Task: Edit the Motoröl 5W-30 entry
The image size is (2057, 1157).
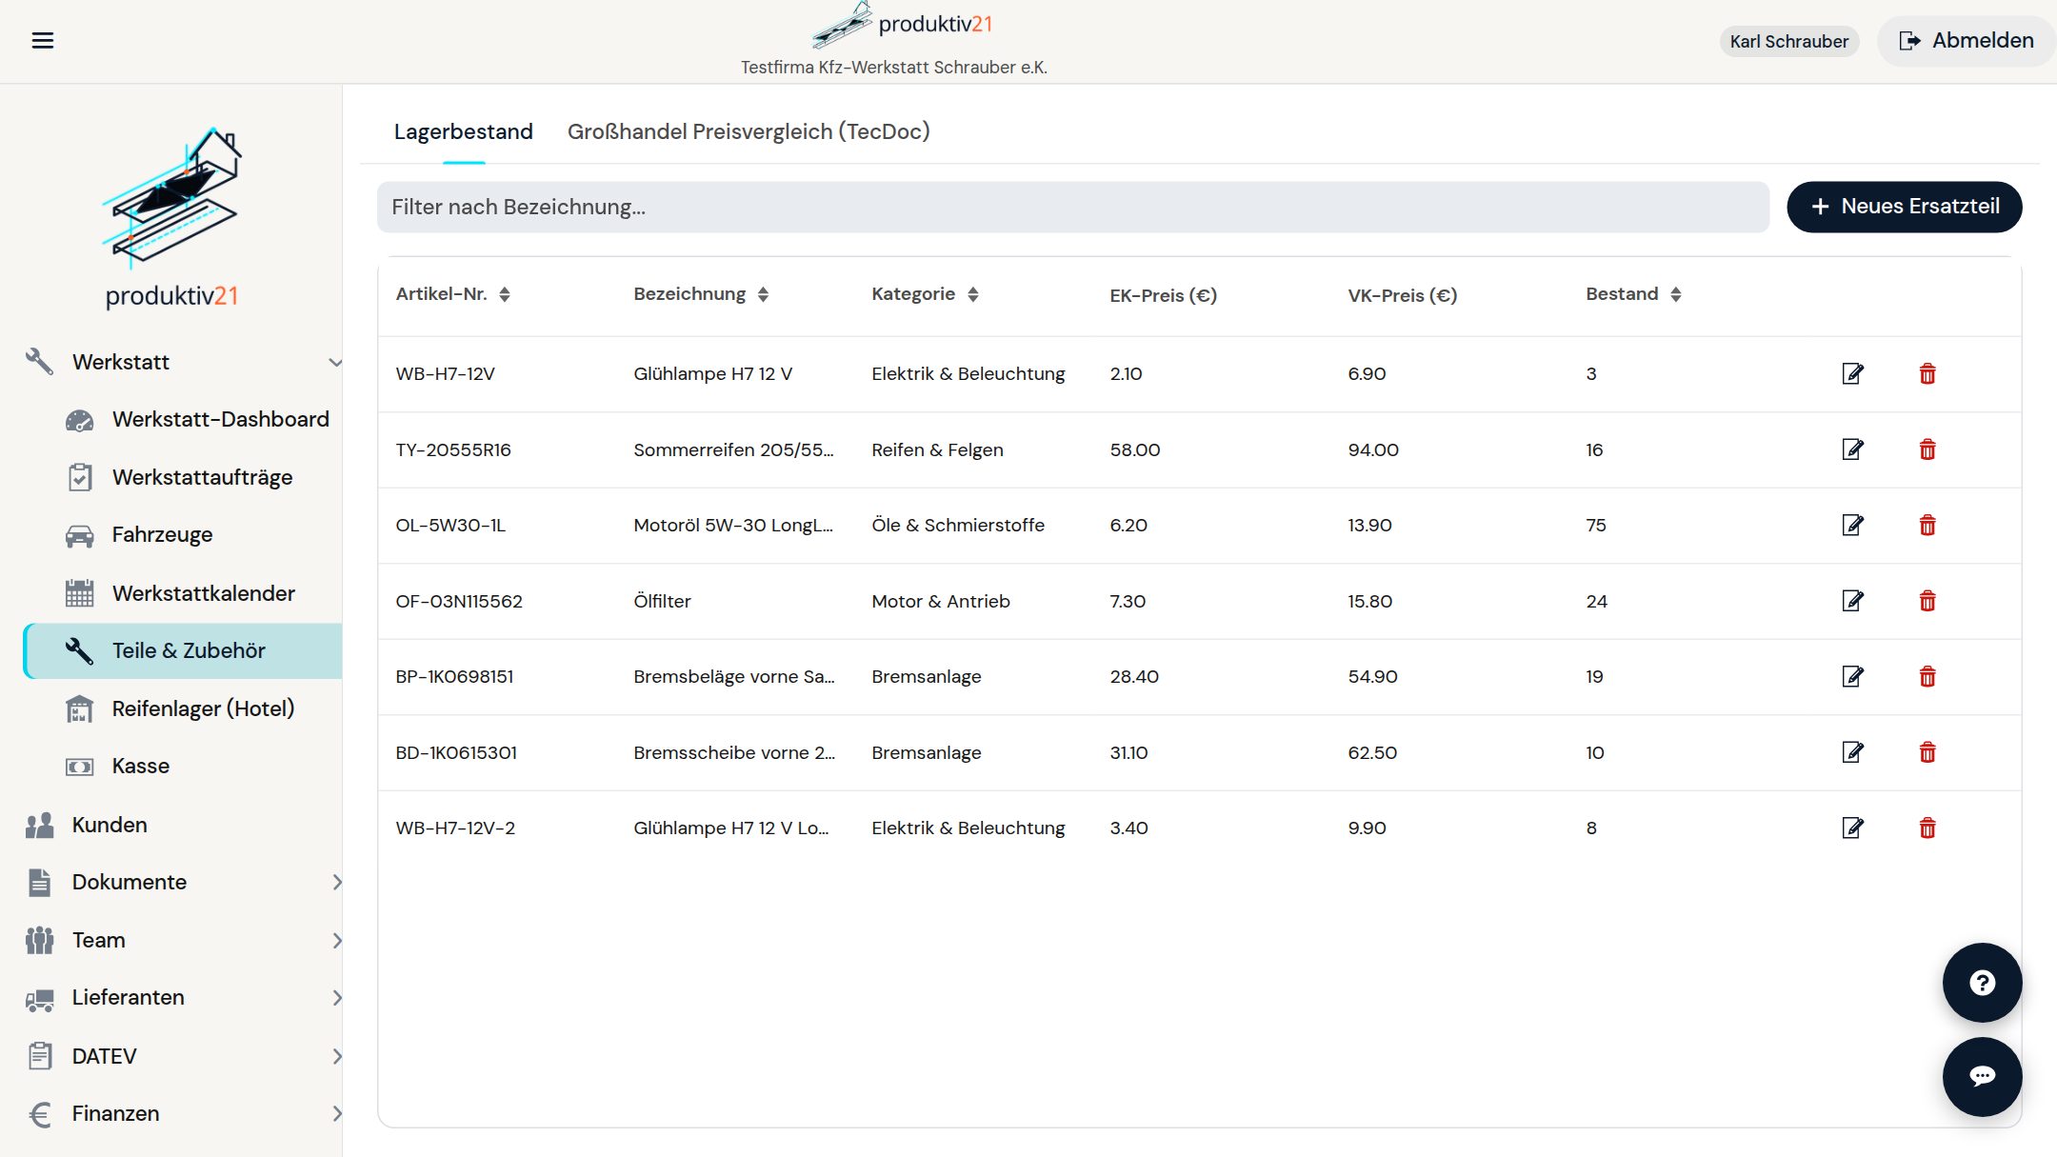Action: [x=1852, y=525]
